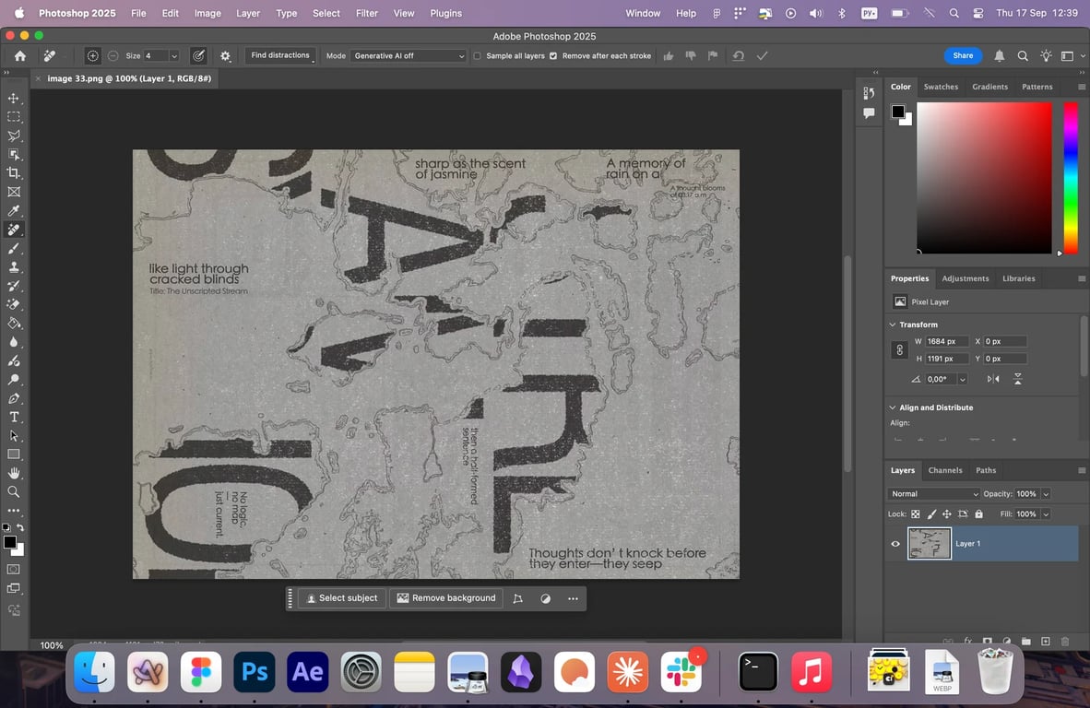Open Remove tool settings gear

coord(225,56)
